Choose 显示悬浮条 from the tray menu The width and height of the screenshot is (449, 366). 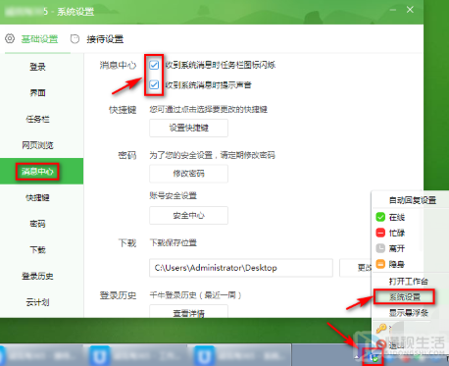click(409, 313)
